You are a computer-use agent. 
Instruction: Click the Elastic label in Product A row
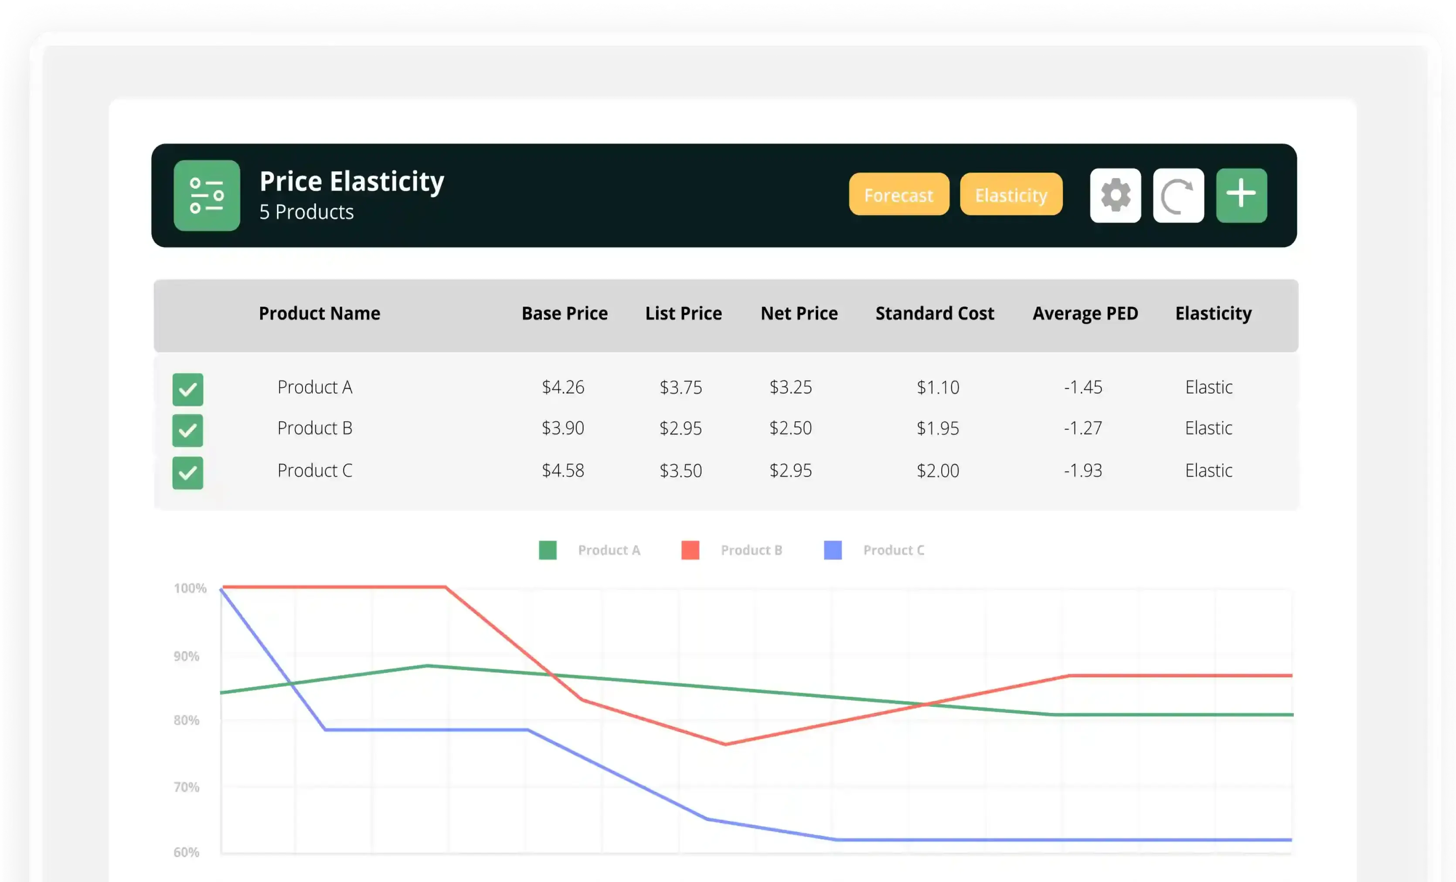coord(1208,387)
